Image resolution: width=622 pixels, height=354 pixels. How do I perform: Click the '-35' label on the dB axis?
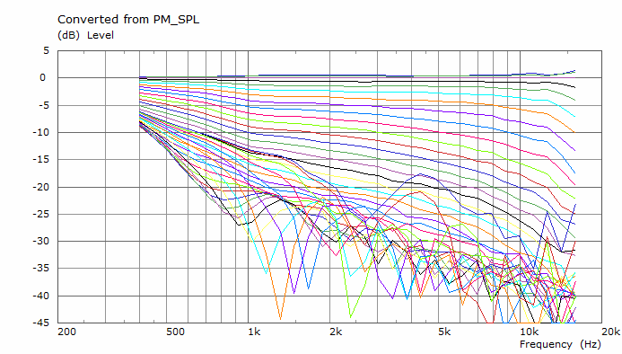click(41, 268)
